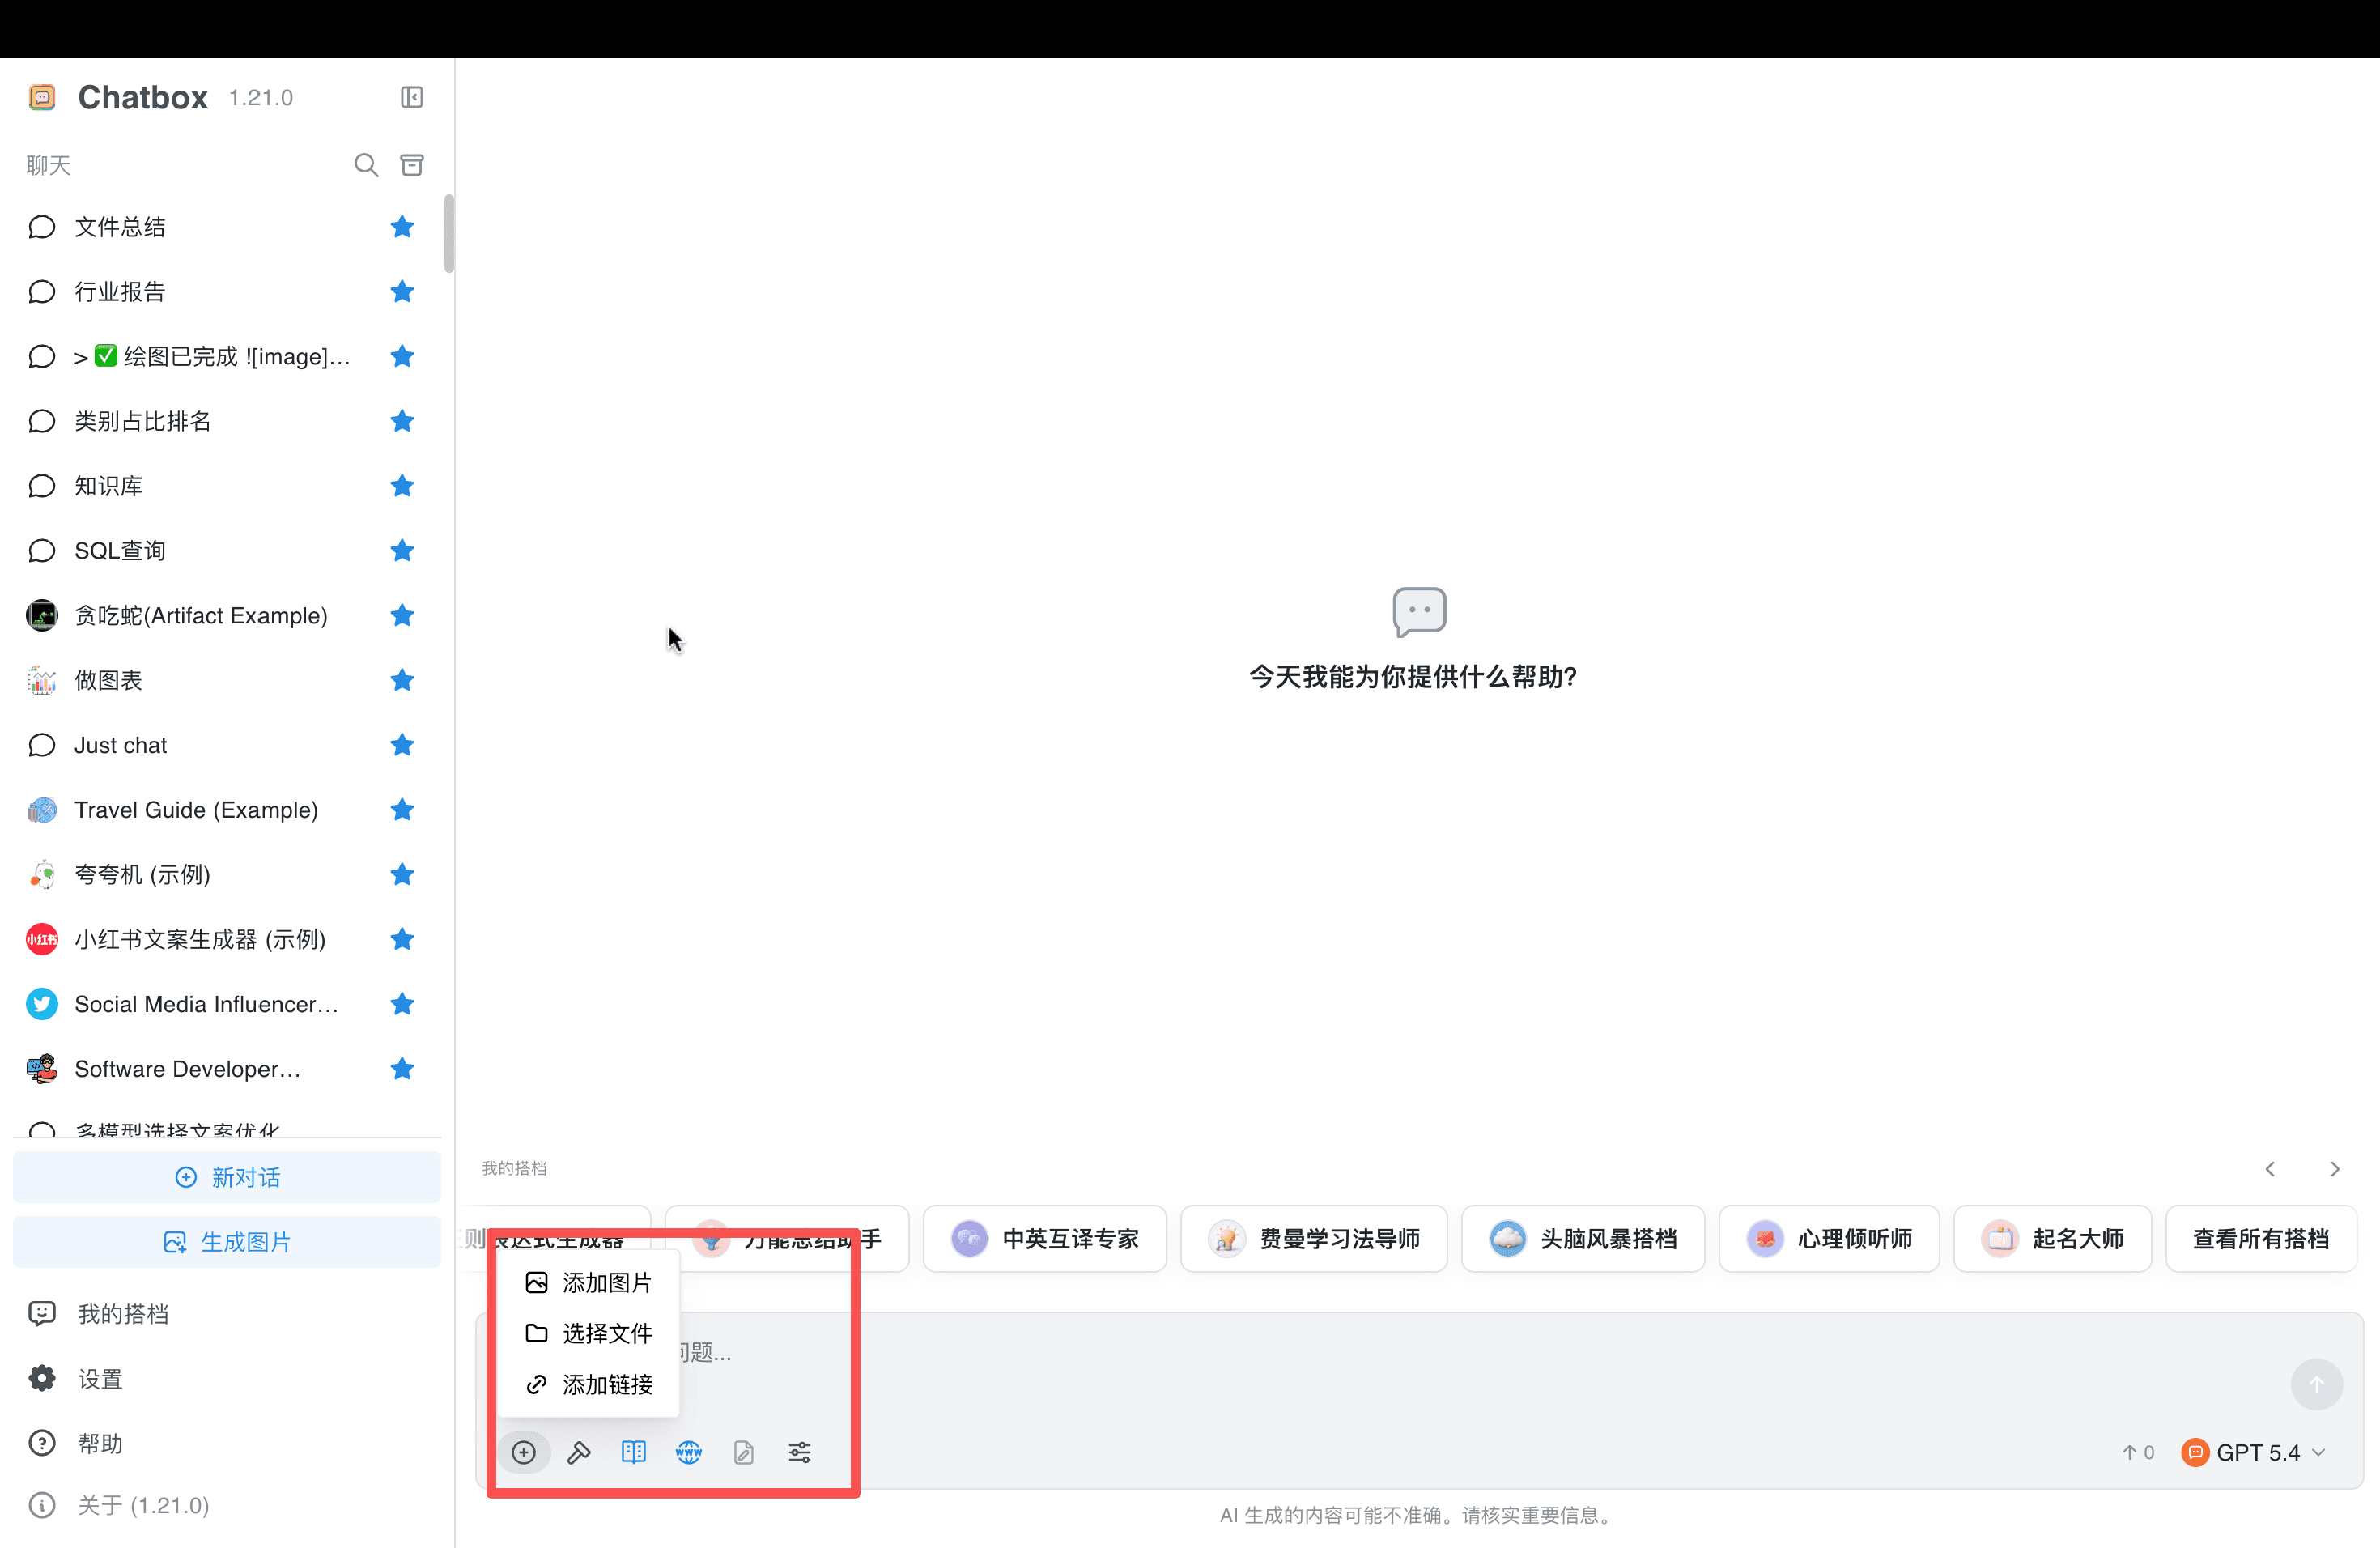Click the 新对话 button
Screen dimensions: 2380x1548
click(227, 1177)
